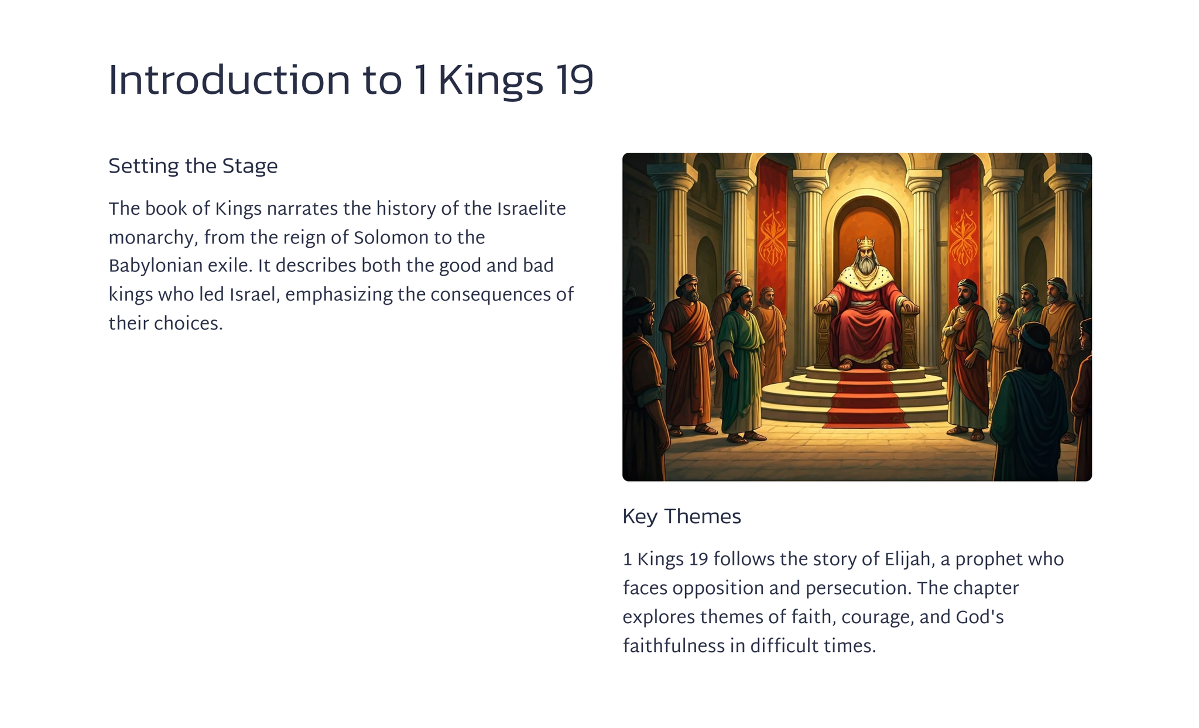Screen dimensions: 1199x728
Task: Click the 'Key Themes' heading
Action: click(x=681, y=517)
